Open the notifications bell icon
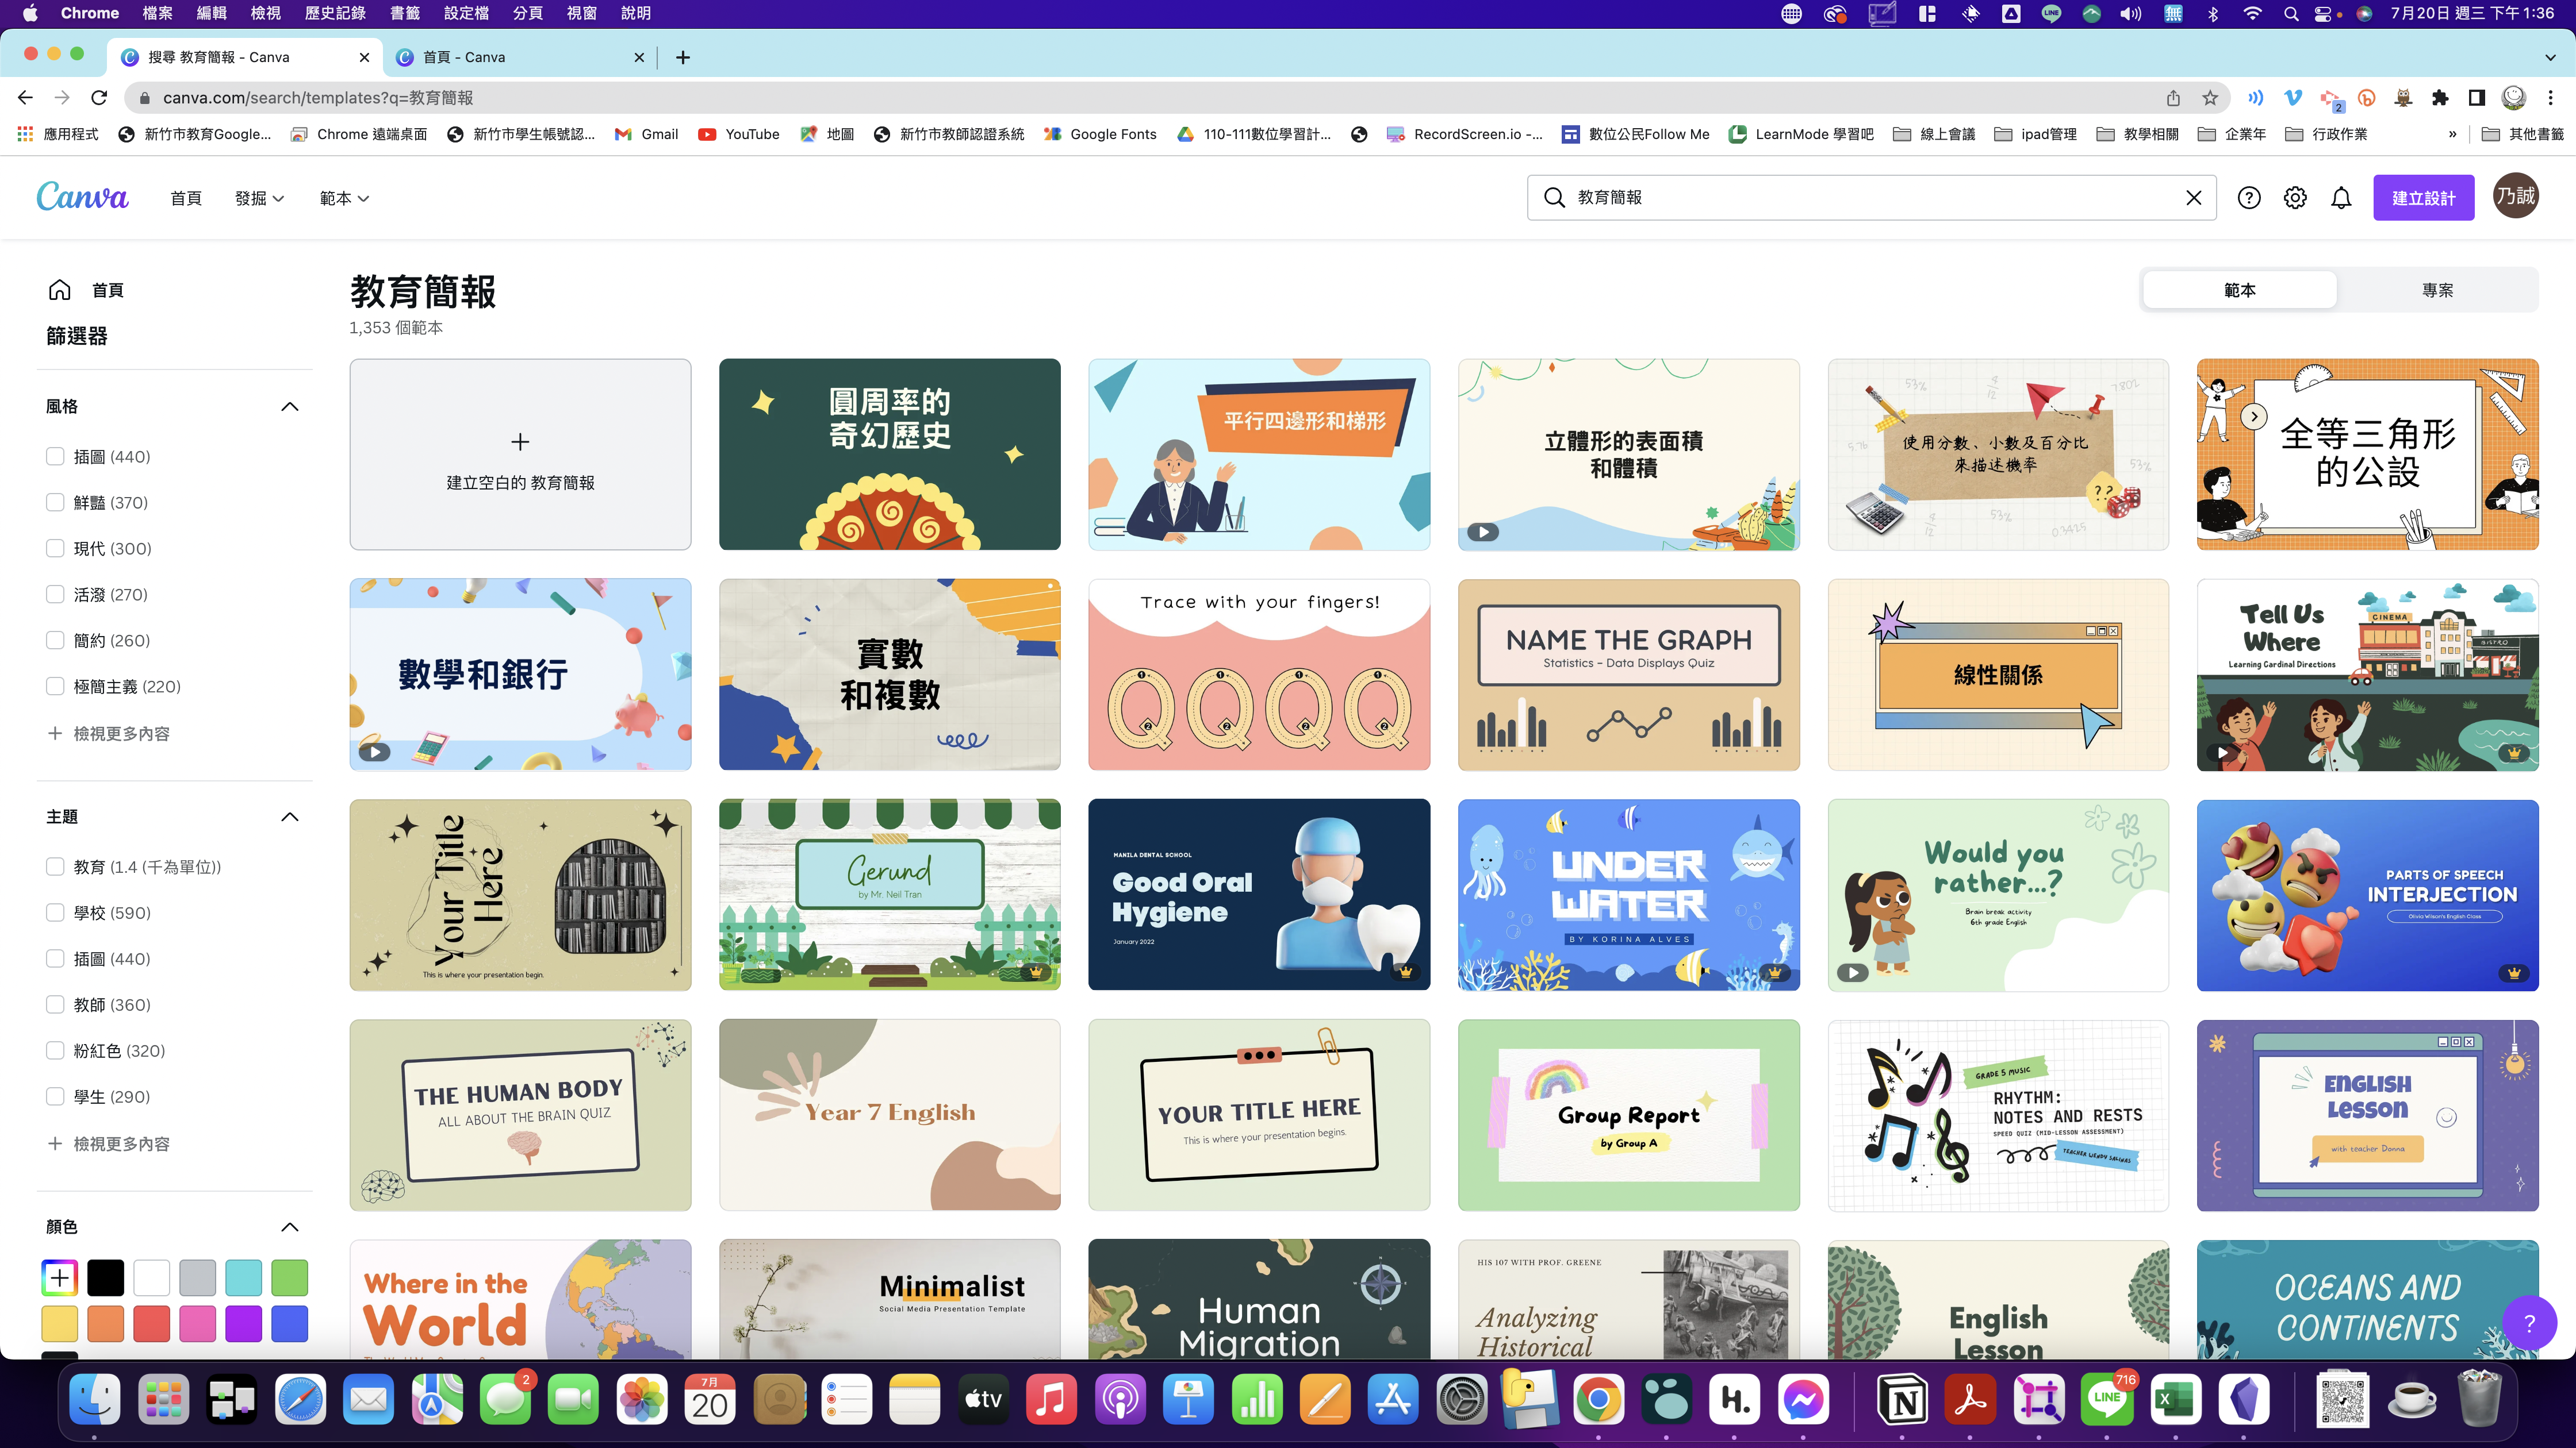This screenshot has height=1448, width=2576. pyautogui.click(x=2341, y=198)
